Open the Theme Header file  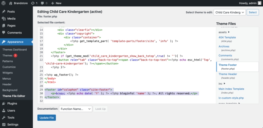point(228,74)
